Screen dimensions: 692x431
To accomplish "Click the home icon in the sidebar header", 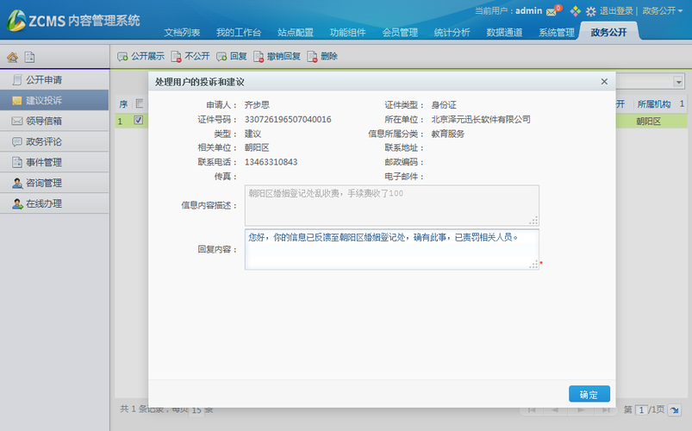I will tap(12, 58).
